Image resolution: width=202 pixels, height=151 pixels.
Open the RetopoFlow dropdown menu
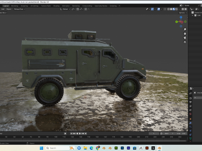[19, 9]
